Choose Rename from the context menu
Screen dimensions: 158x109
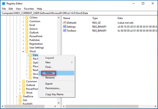click(50, 78)
